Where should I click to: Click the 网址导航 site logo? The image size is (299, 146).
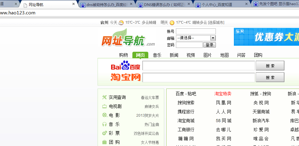pyautogui.click(x=128, y=38)
